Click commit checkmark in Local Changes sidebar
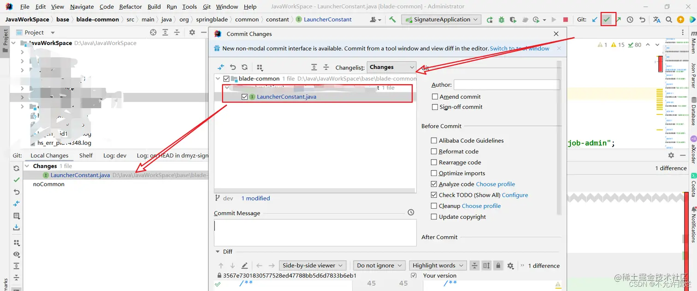This screenshot has width=697, height=291. click(17, 180)
